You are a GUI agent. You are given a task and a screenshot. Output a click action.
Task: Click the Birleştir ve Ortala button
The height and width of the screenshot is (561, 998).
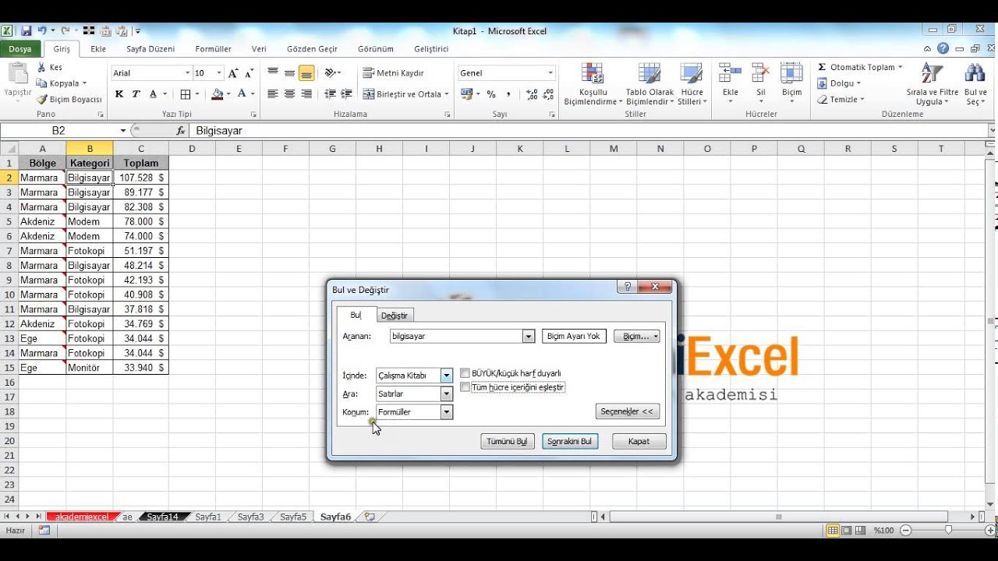coord(405,94)
